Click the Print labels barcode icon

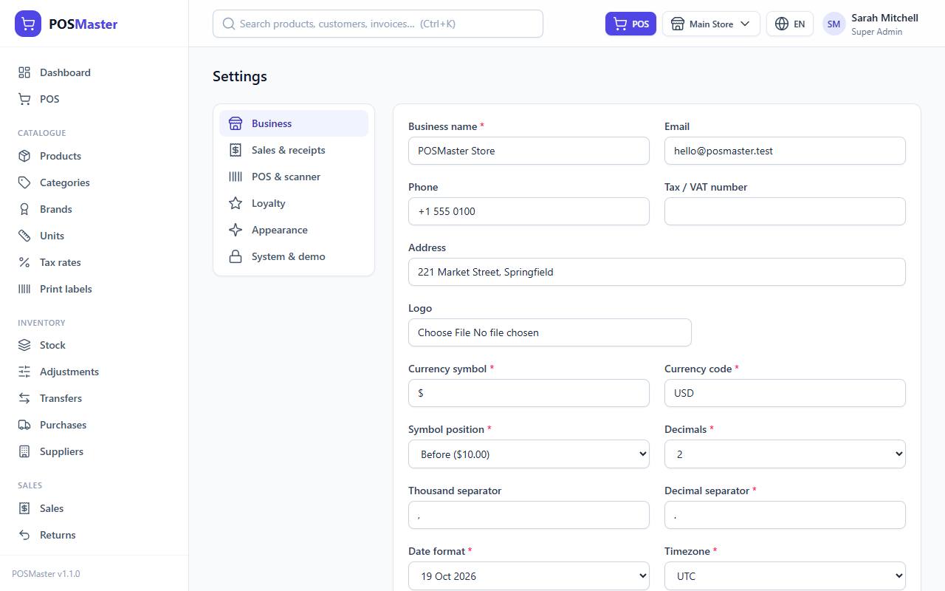coord(24,289)
